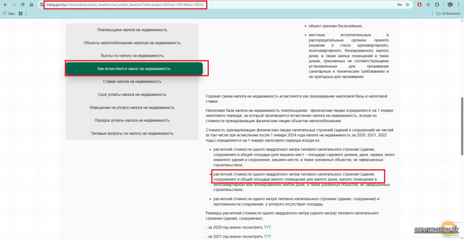Open the All Bookmarks folder
Screen dimensions: 464x240
coord(448,13)
